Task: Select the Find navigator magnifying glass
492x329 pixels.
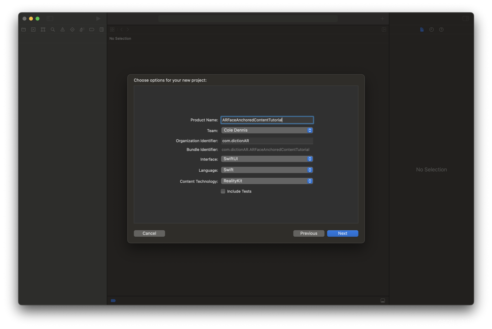Action: point(52,29)
